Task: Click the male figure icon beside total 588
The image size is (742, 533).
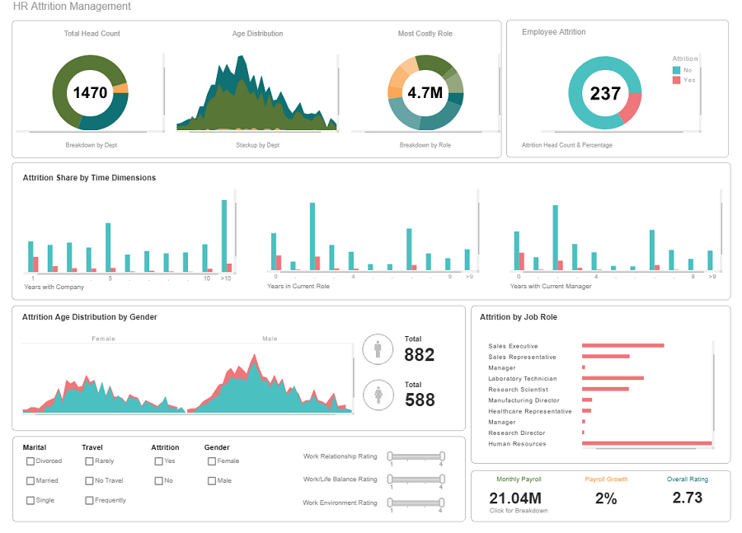Action: coord(378,395)
